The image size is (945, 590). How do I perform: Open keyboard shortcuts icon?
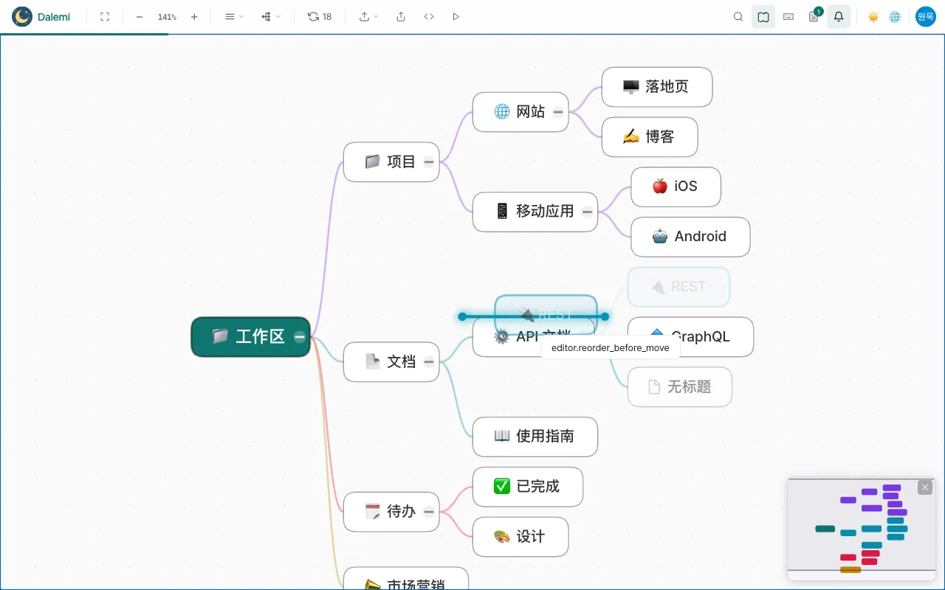pos(788,16)
